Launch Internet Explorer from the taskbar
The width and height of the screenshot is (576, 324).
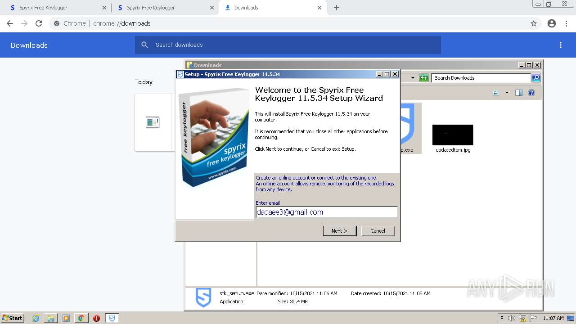point(36,318)
